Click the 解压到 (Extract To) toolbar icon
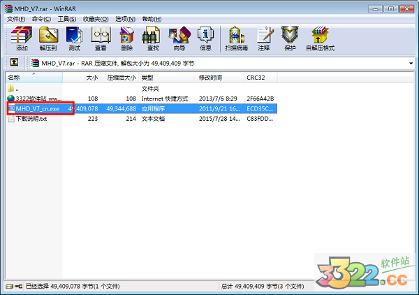 click(48, 34)
